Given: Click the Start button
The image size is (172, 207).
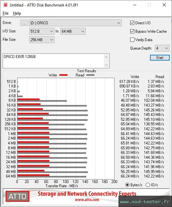Looking at the screenshot, I should pyautogui.click(x=160, y=58).
